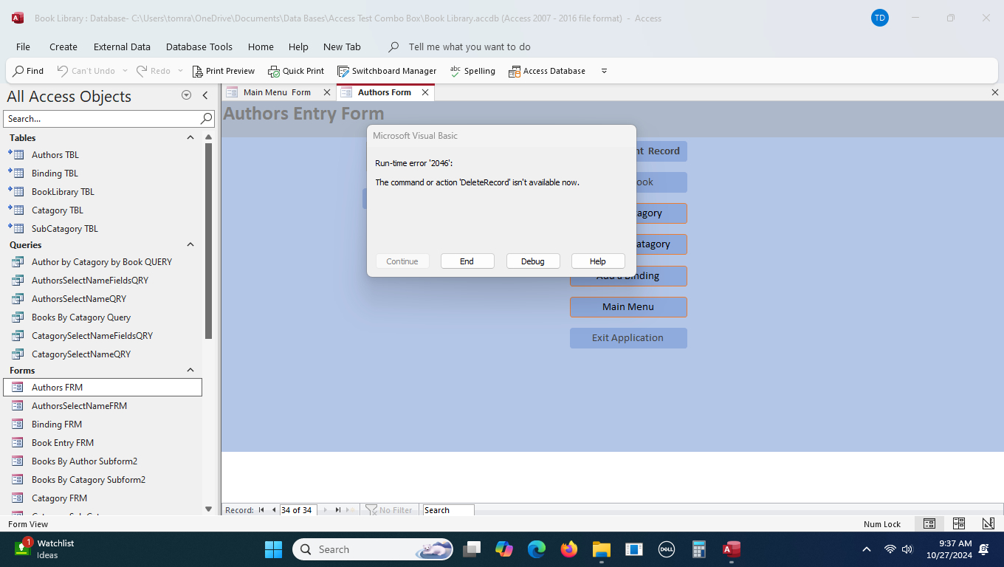Open Copilot from the taskbar
Viewport: 1004px width, 567px height.
(503, 549)
